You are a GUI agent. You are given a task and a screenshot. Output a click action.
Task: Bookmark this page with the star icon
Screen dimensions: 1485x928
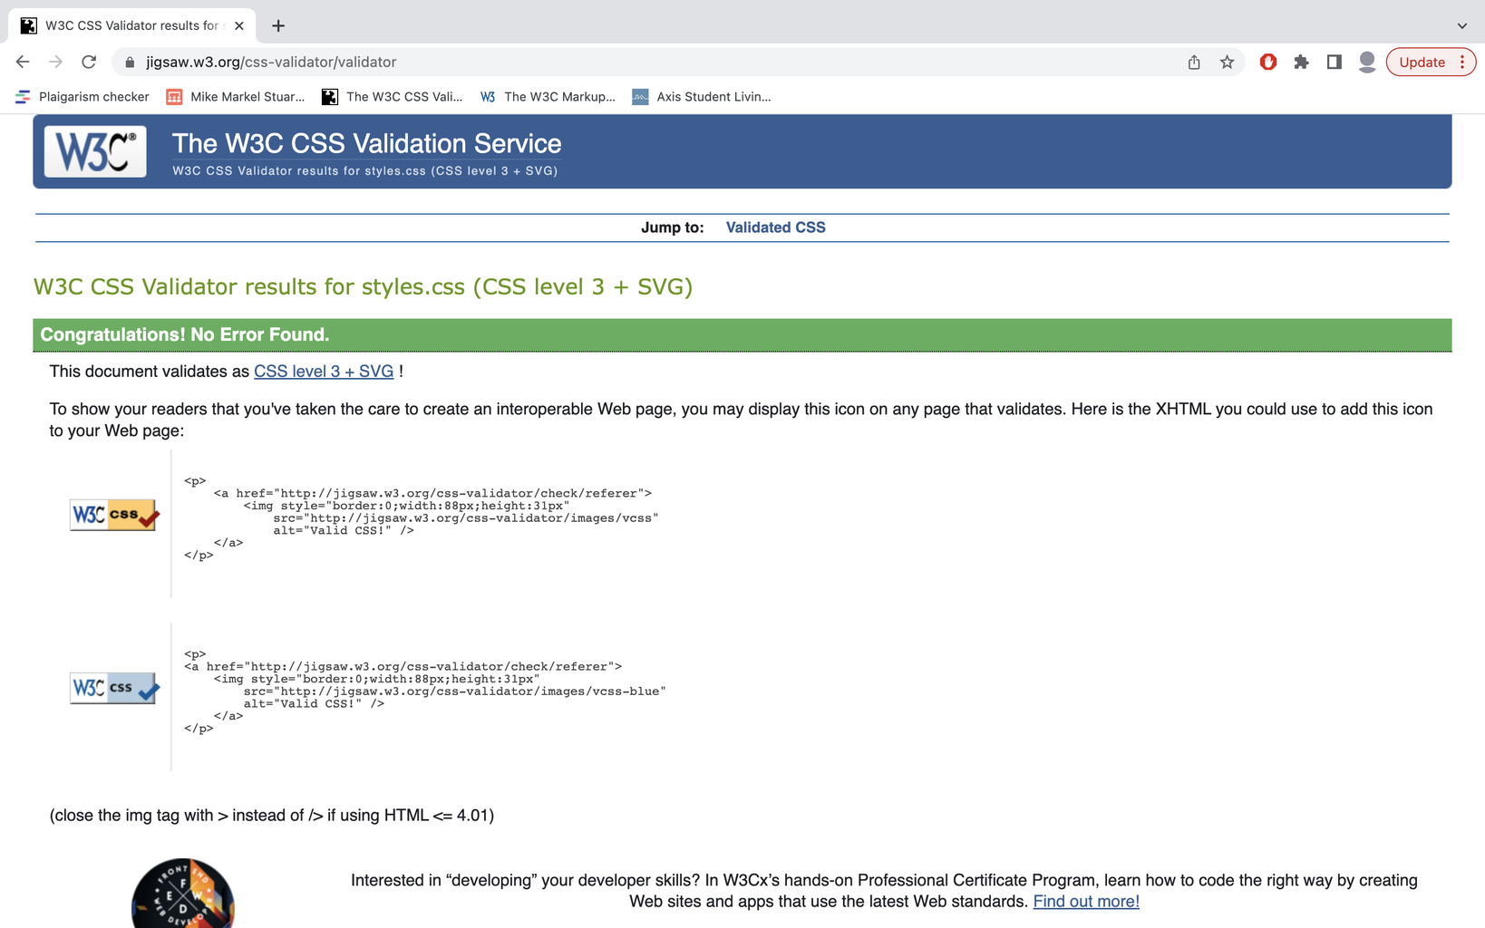tap(1227, 62)
